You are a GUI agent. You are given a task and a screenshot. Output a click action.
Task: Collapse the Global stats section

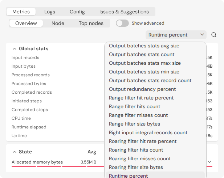15,49
